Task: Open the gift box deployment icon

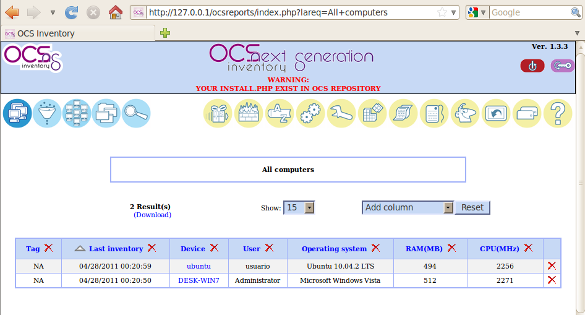Action: 218,113
